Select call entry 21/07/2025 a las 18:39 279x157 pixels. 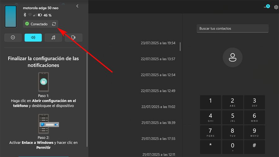[x=158, y=123]
